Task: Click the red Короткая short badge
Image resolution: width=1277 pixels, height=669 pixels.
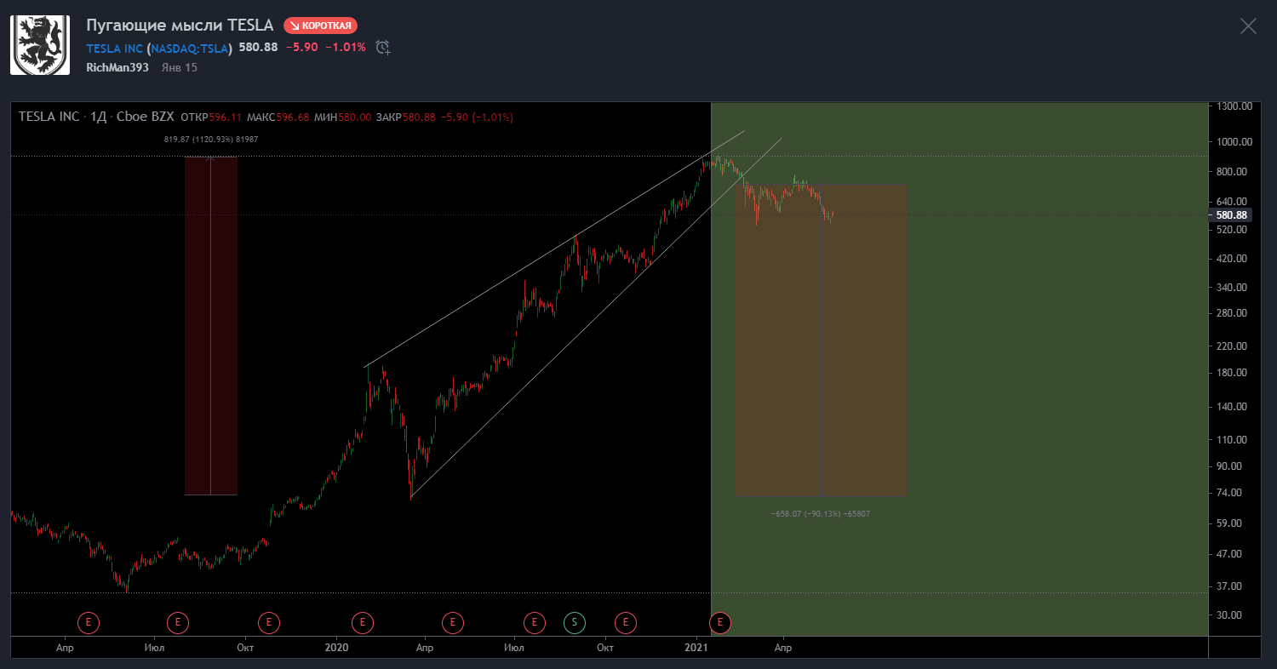Action: [320, 26]
